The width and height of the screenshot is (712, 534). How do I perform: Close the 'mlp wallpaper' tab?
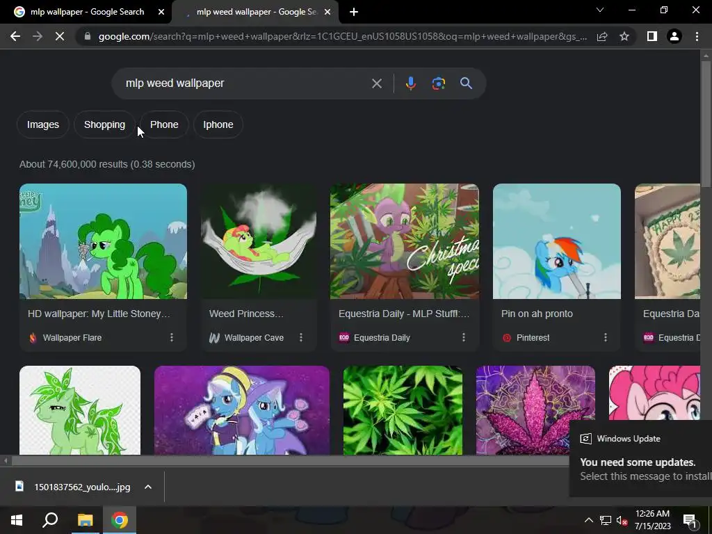click(161, 12)
